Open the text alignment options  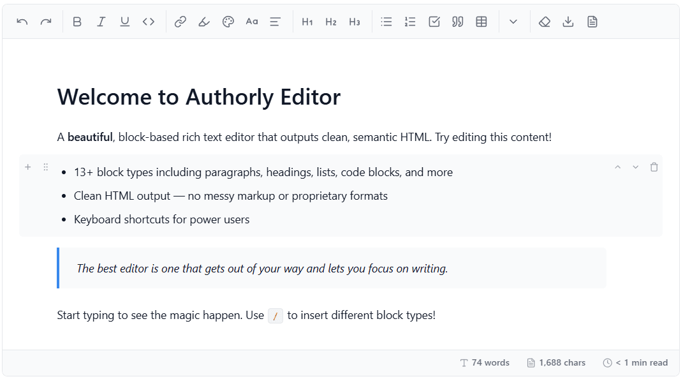275,22
